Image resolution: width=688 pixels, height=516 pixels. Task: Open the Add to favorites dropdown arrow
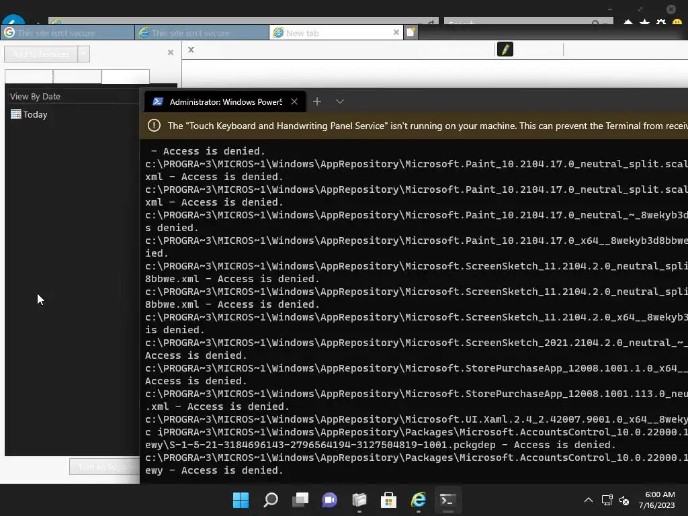coord(83,54)
